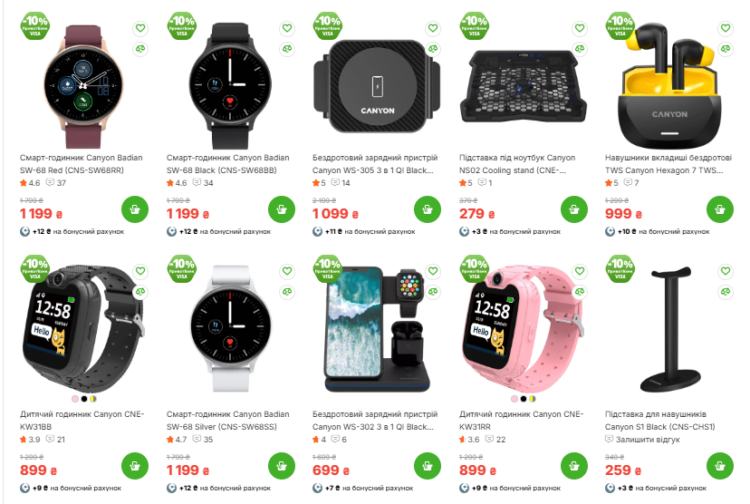The height and width of the screenshot is (504, 750).
Task: Add Canyon Badian SW-68 Red to cart
Action: click(x=135, y=209)
